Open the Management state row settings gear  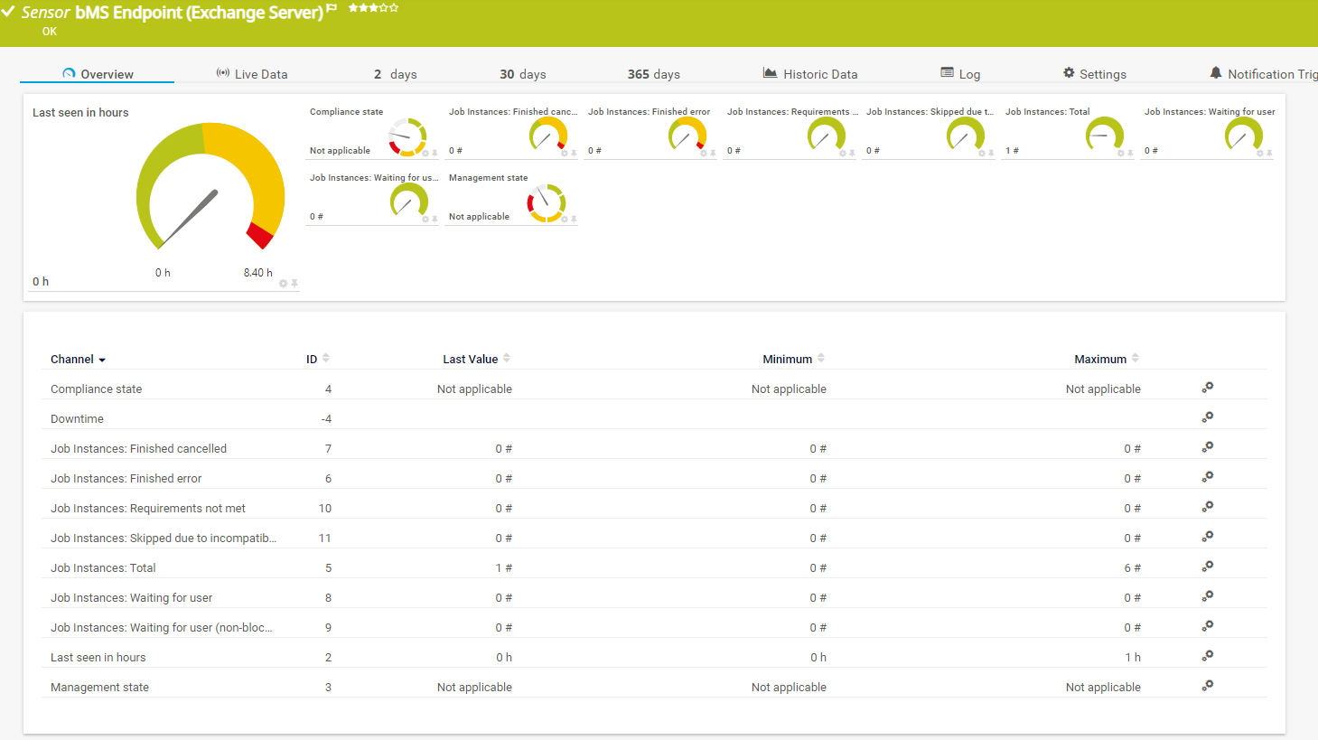tap(1207, 686)
